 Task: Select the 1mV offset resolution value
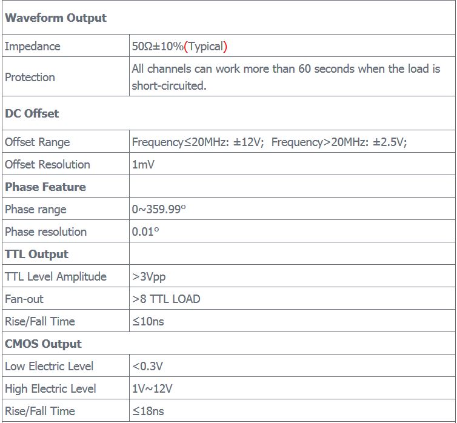(143, 164)
